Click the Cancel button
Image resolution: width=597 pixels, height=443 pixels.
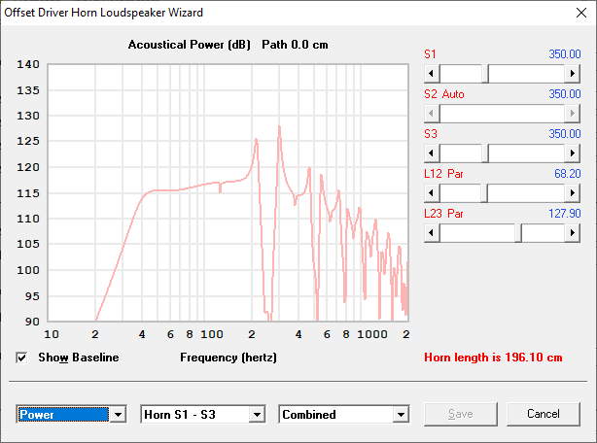[544, 414]
